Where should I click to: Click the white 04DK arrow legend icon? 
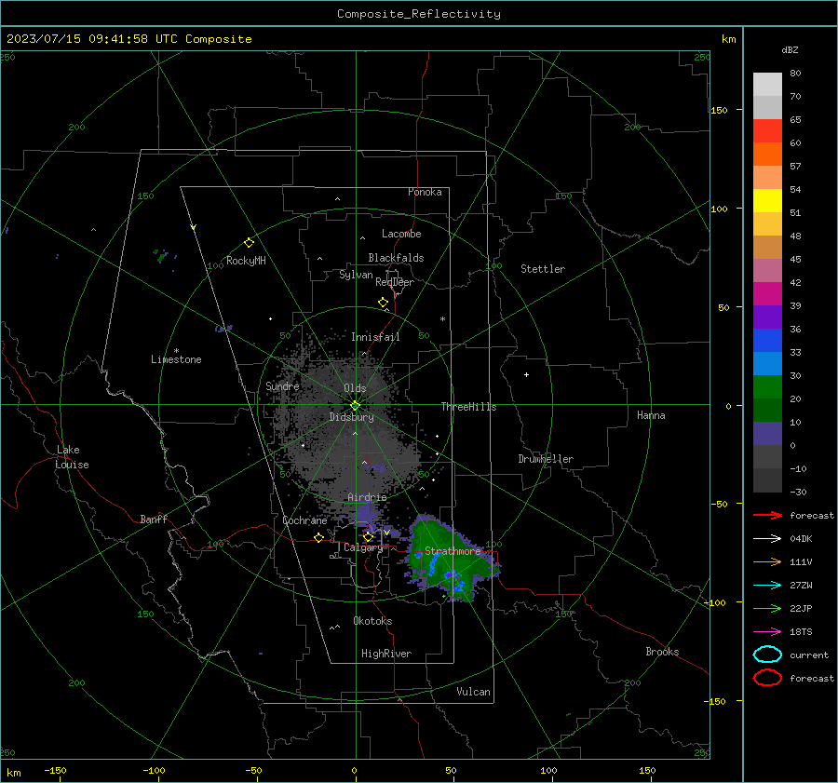(x=767, y=538)
